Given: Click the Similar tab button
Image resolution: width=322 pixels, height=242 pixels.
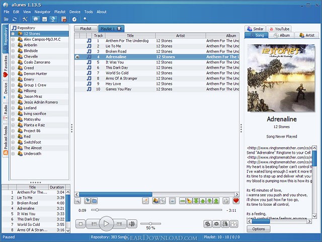Looking at the screenshot, I should [x=255, y=29].
